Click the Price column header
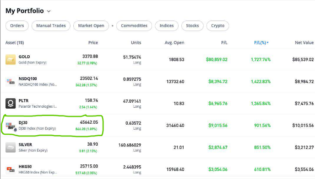315x179 pixels. tap(93, 42)
